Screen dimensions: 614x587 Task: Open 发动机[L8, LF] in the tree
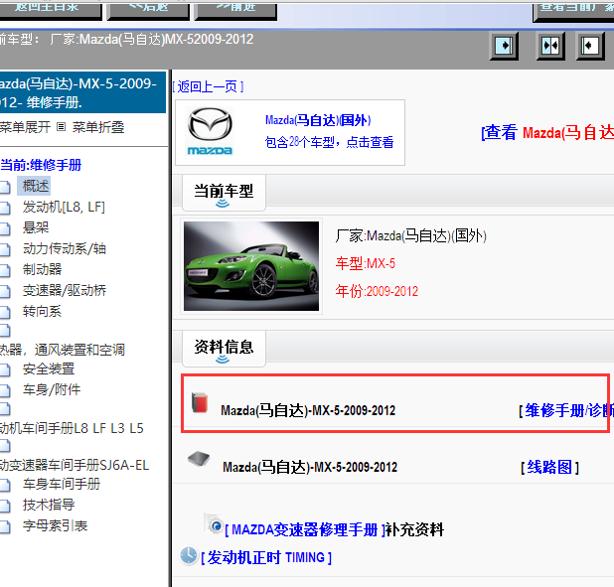pyautogui.click(x=64, y=207)
